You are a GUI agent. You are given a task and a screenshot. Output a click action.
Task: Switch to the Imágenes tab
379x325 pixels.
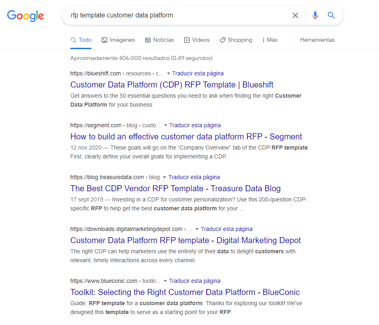[118, 40]
